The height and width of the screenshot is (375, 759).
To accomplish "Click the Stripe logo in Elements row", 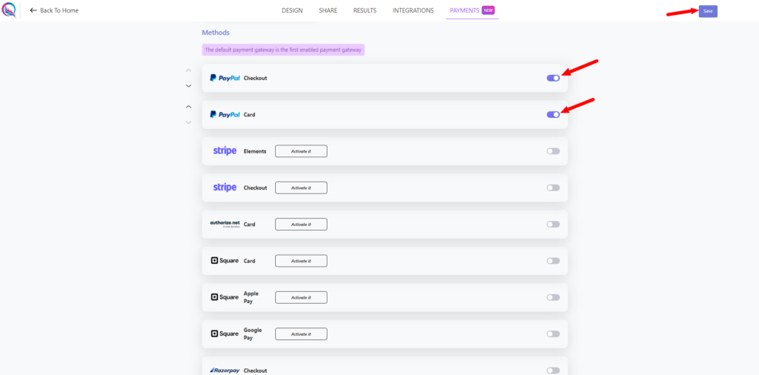I will (x=225, y=151).
